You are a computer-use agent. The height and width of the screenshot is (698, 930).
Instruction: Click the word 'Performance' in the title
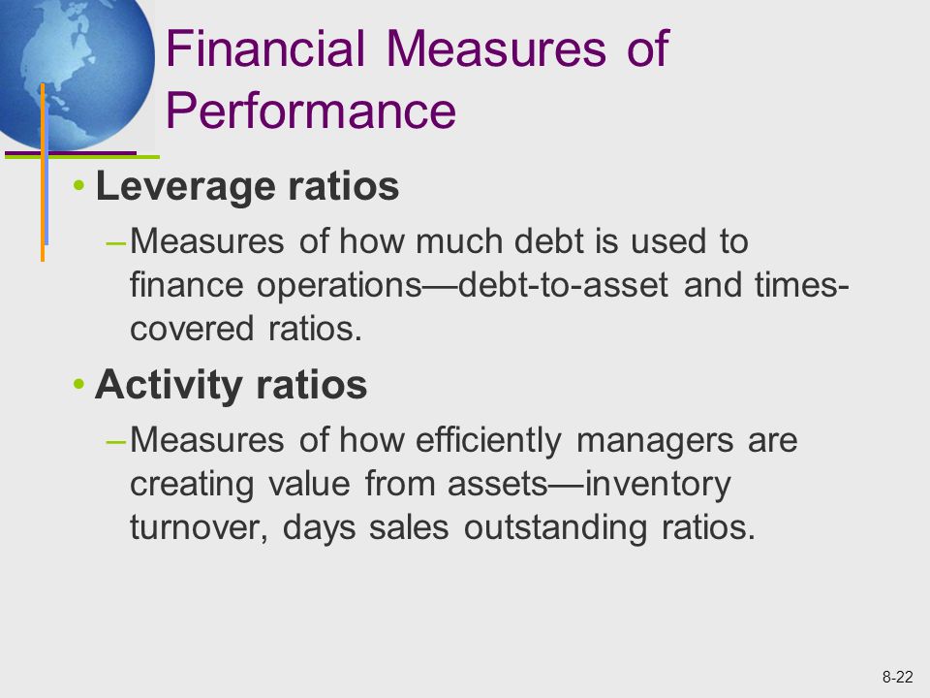[x=310, y=111]
